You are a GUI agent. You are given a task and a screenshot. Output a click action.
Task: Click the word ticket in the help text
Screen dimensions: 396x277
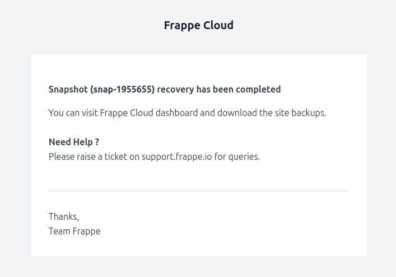(x=116, y=157)
